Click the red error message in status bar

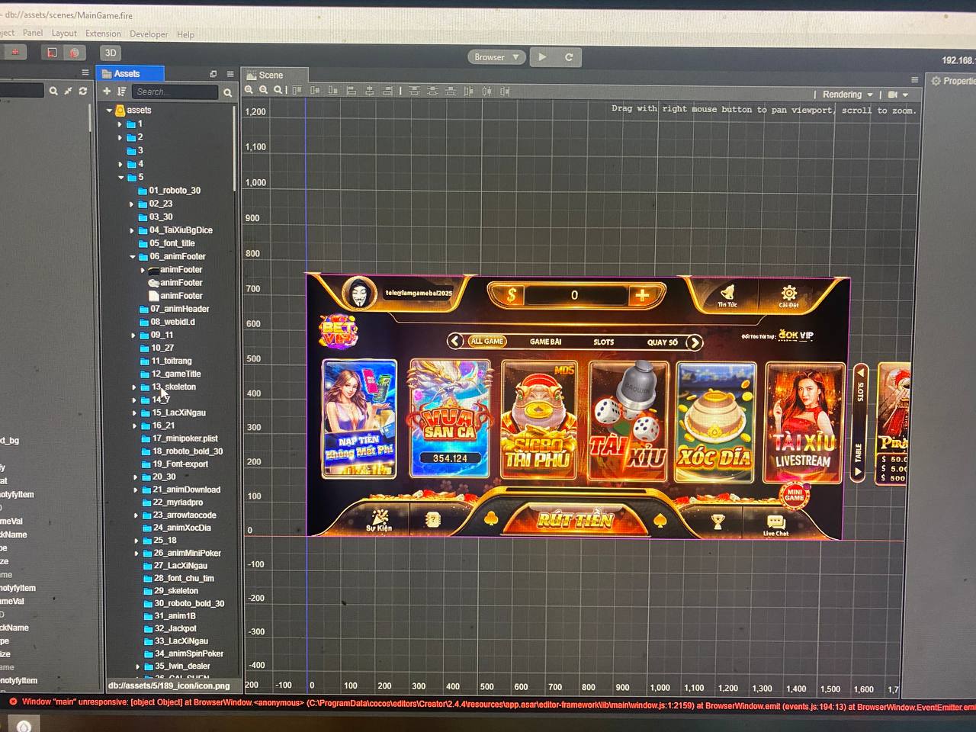click(x=492, y=705)
